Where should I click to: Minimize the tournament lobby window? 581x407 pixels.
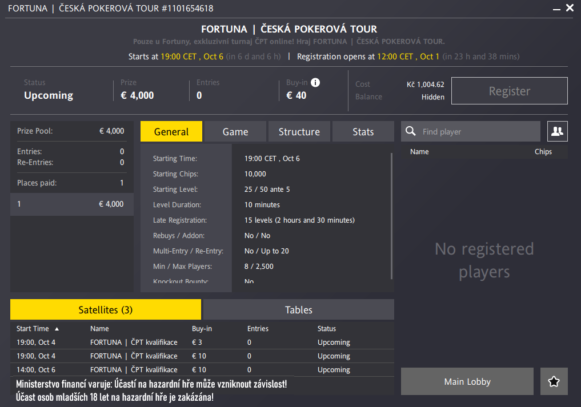[556, 9]
